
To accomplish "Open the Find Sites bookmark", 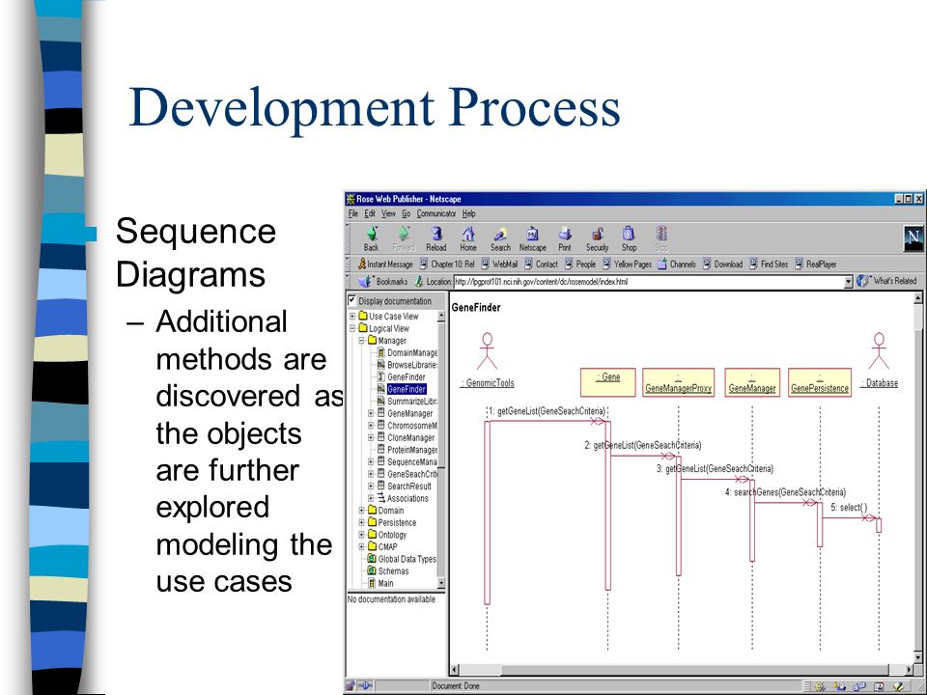I will click(770, 264).
